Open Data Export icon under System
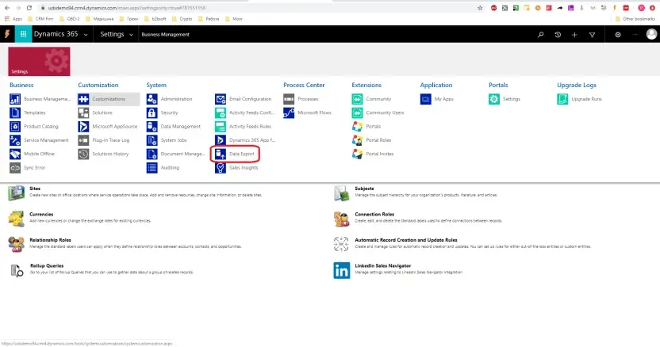The image size is (660, 347). [x=221, y=153]
